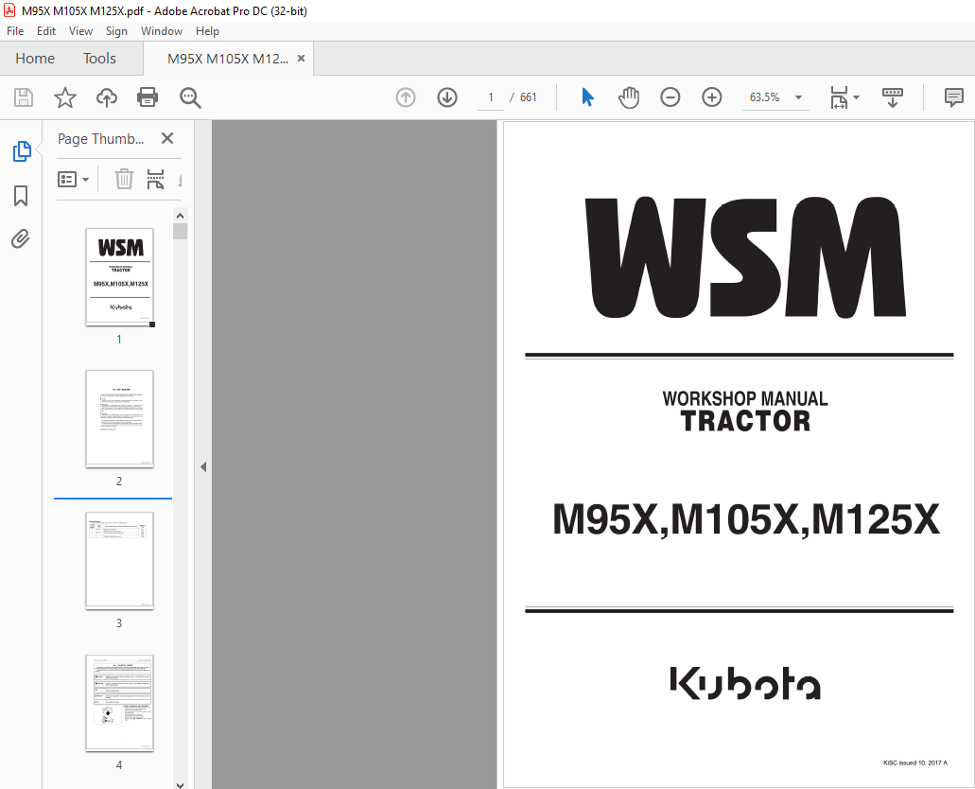
Task: Click the page number field
Action: tap(491, 97)
